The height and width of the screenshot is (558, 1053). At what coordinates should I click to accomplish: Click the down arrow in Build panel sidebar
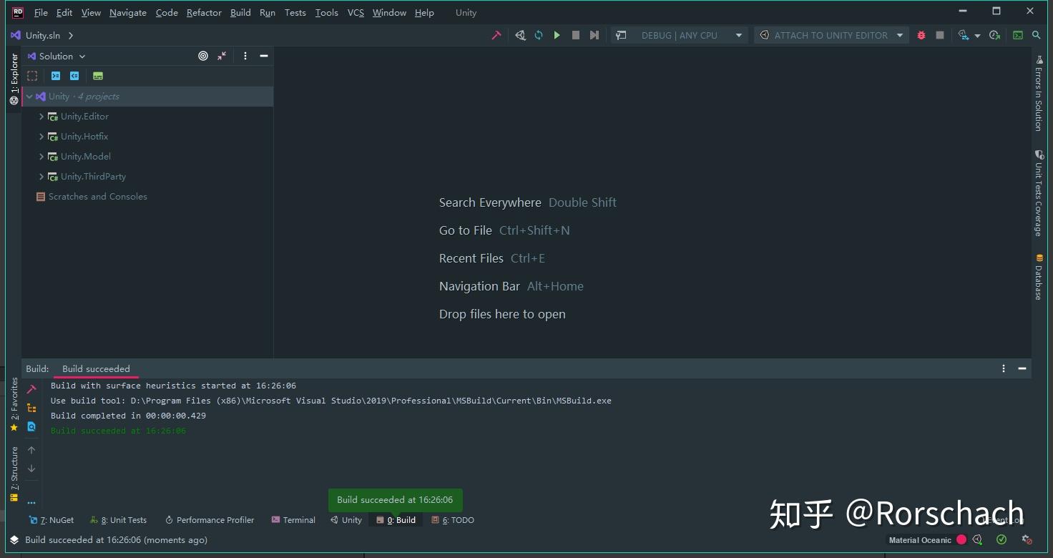pyautogui.click(x=31, y=469)
